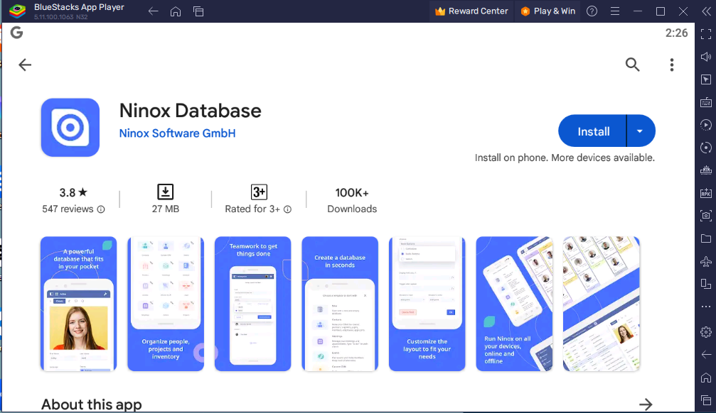Viewport: 716px width, 413px height.
Task: Click the volume speaker icon in sidebar
Action: 706,57
